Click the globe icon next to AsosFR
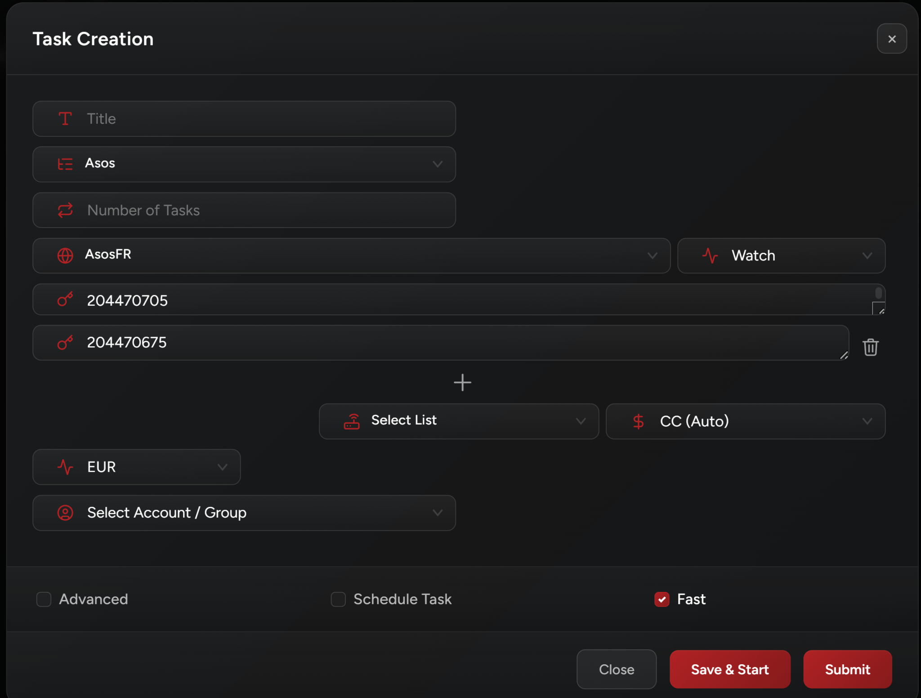 (65, 255)
